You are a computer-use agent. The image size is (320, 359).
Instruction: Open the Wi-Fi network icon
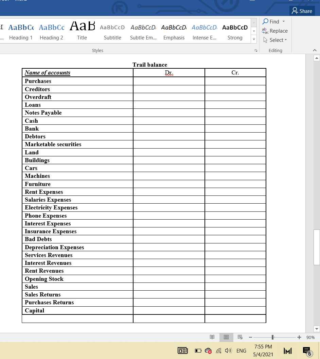coord(219,351)
